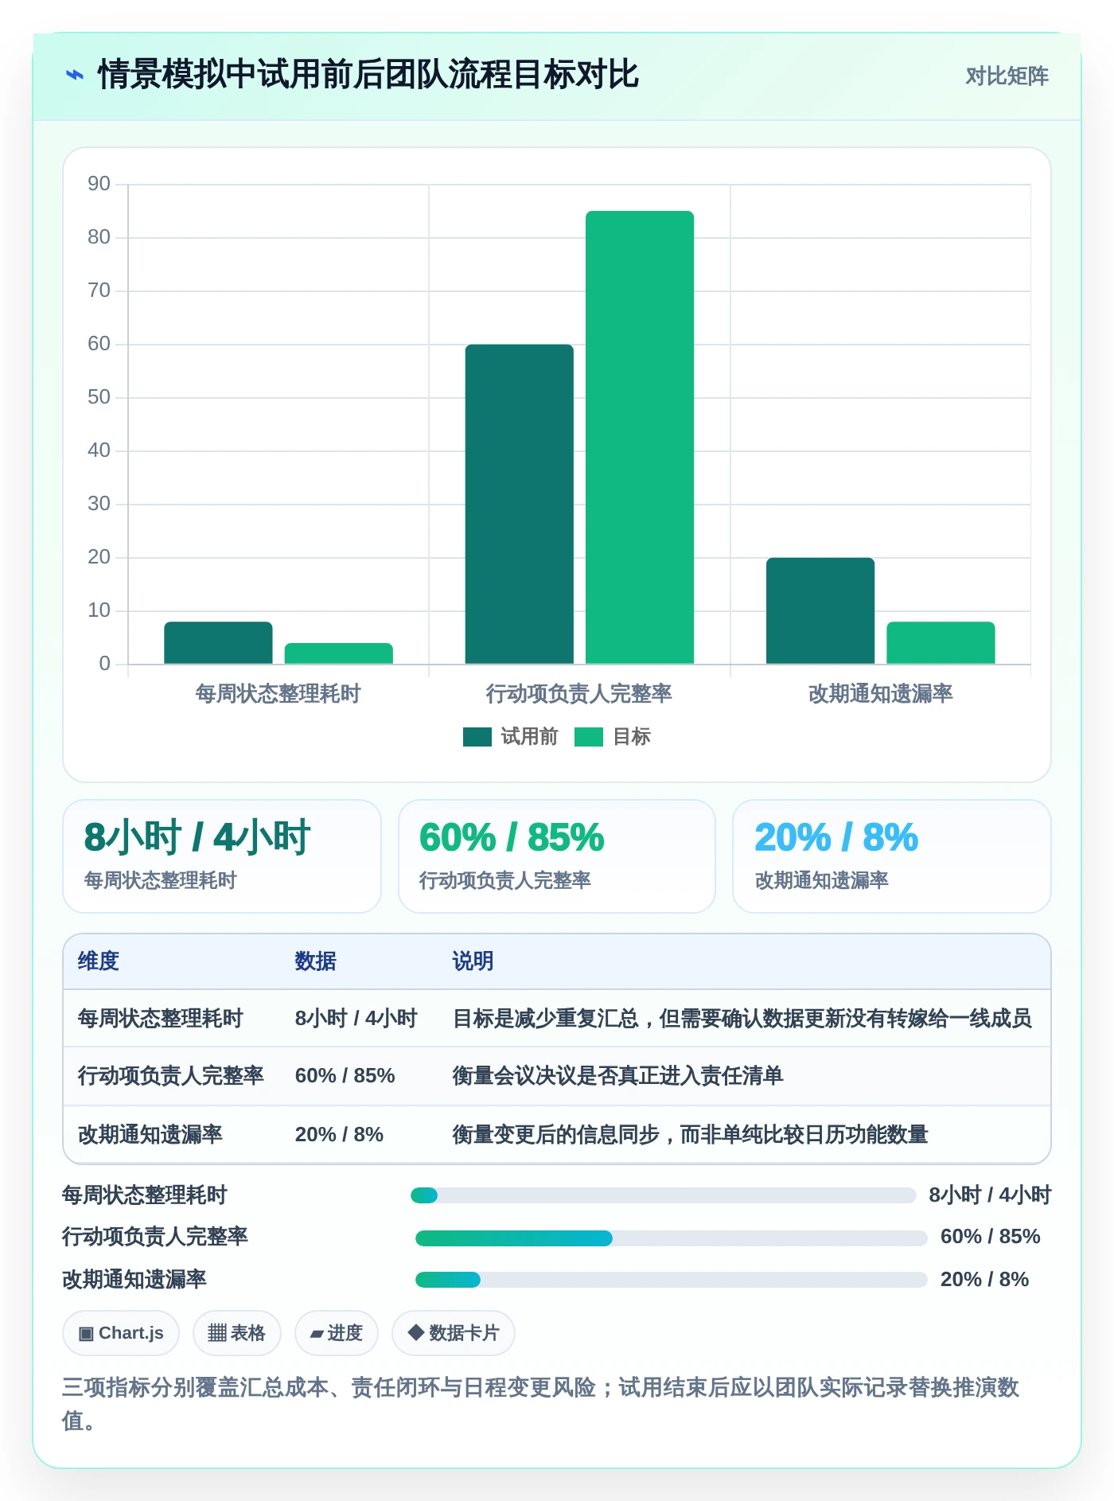
Task: Click the 行动项负责人完整率 label in the progress list
Action: 155,1237
